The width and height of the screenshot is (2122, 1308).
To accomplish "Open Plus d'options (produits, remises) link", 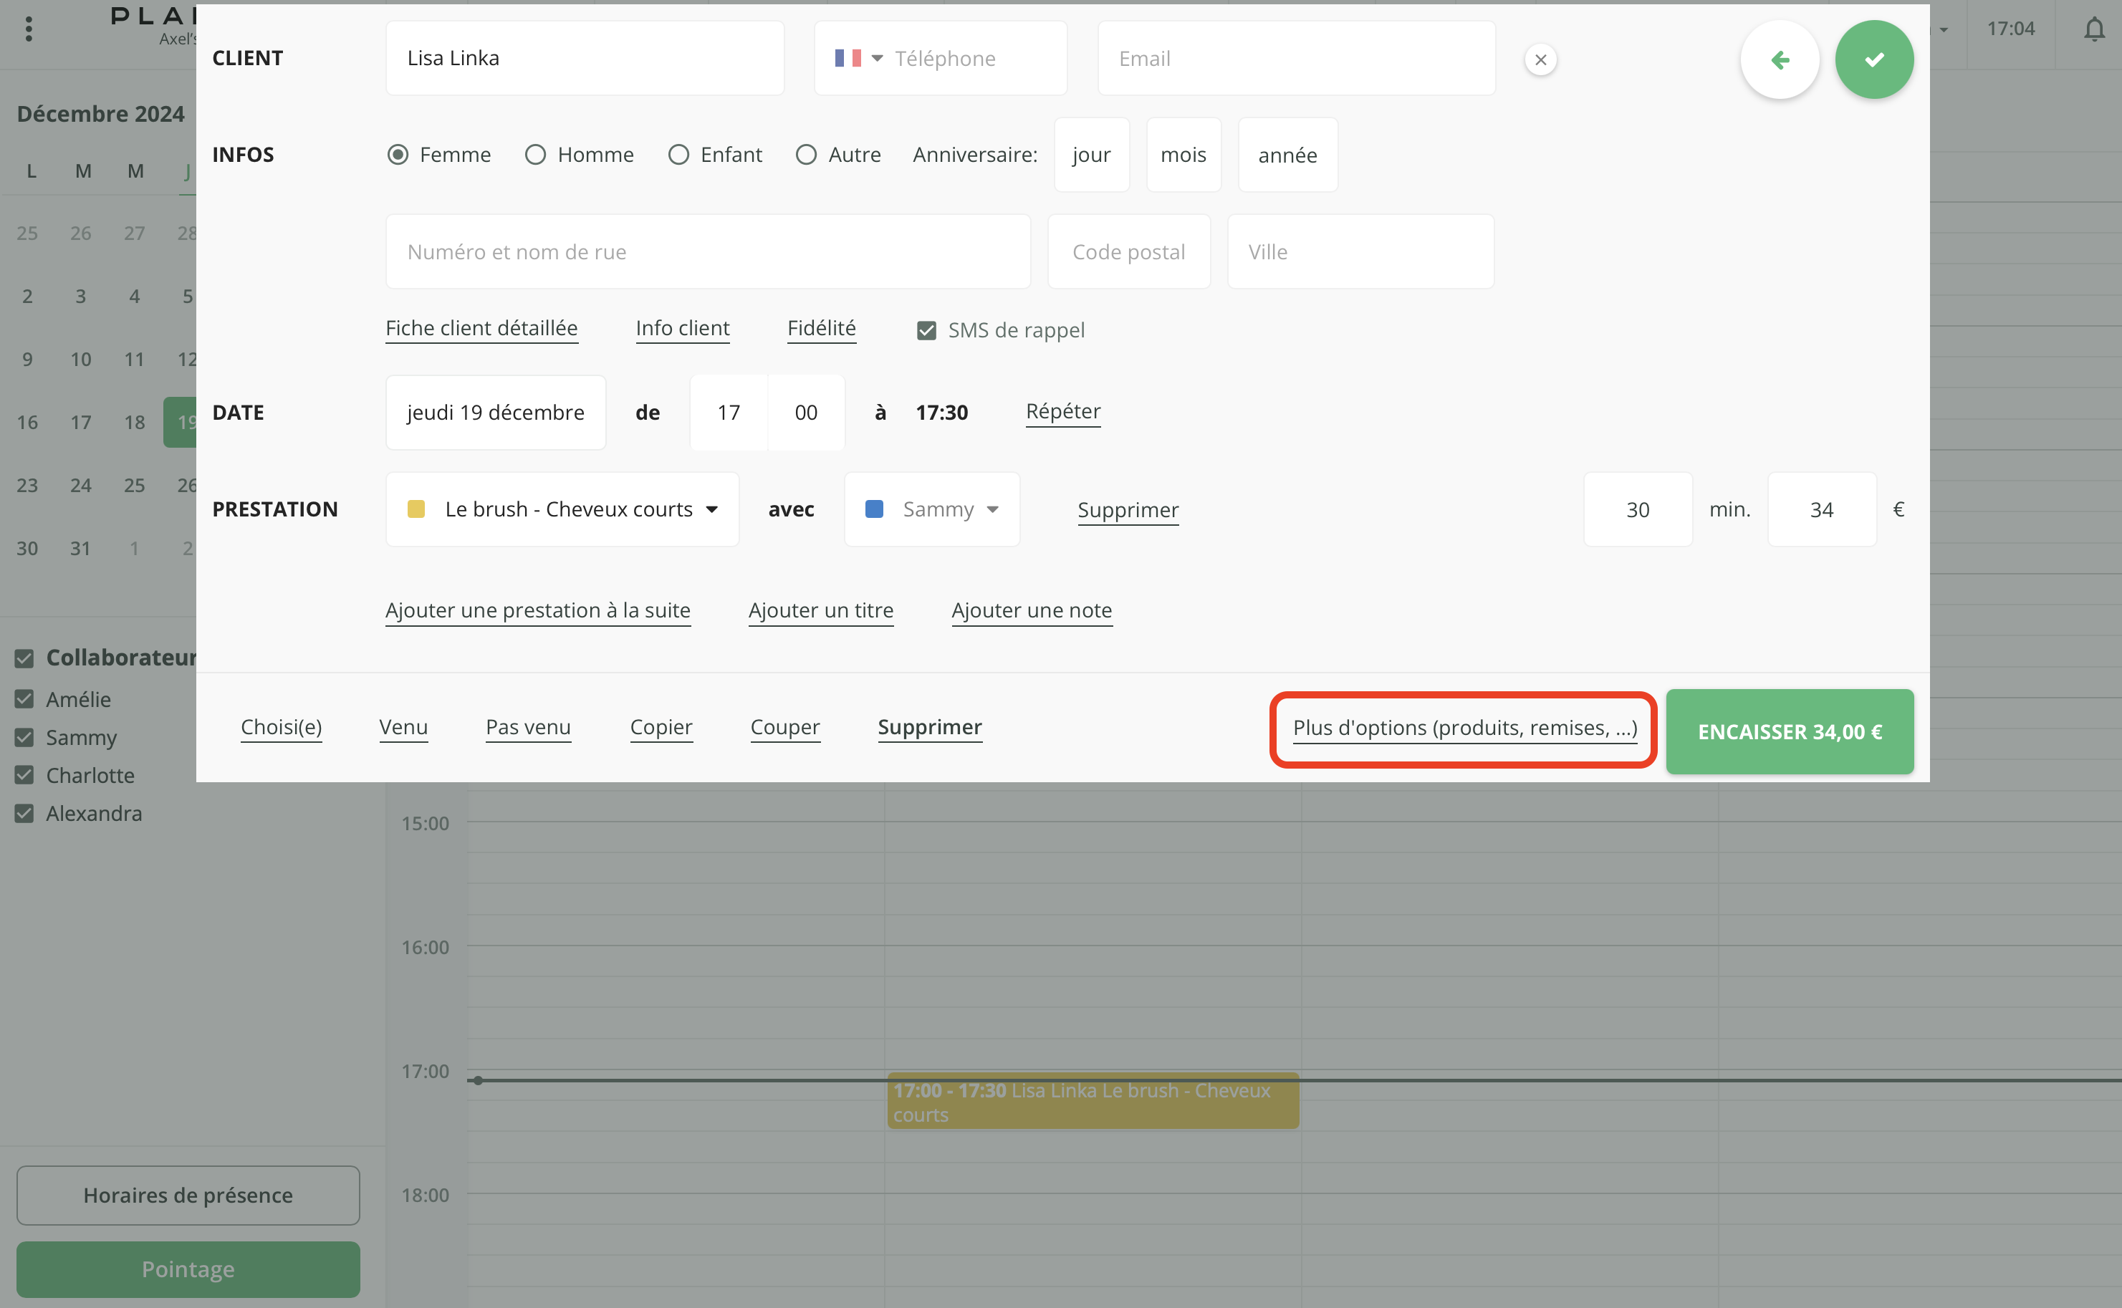I will [1464, 728].
